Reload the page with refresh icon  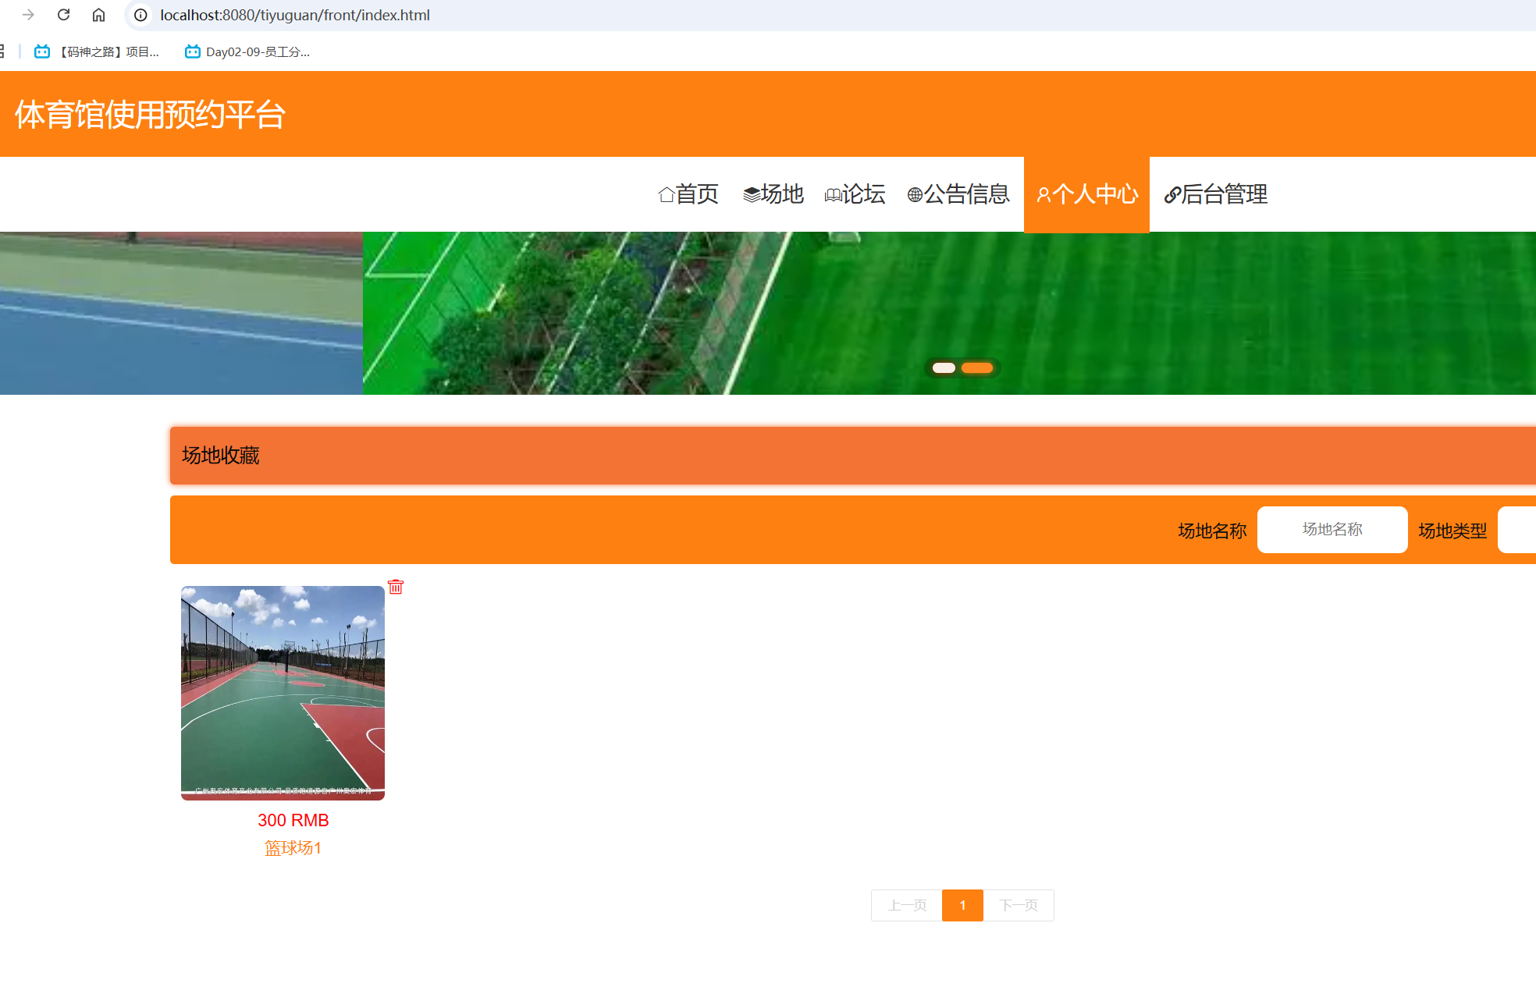click(64, 15)
